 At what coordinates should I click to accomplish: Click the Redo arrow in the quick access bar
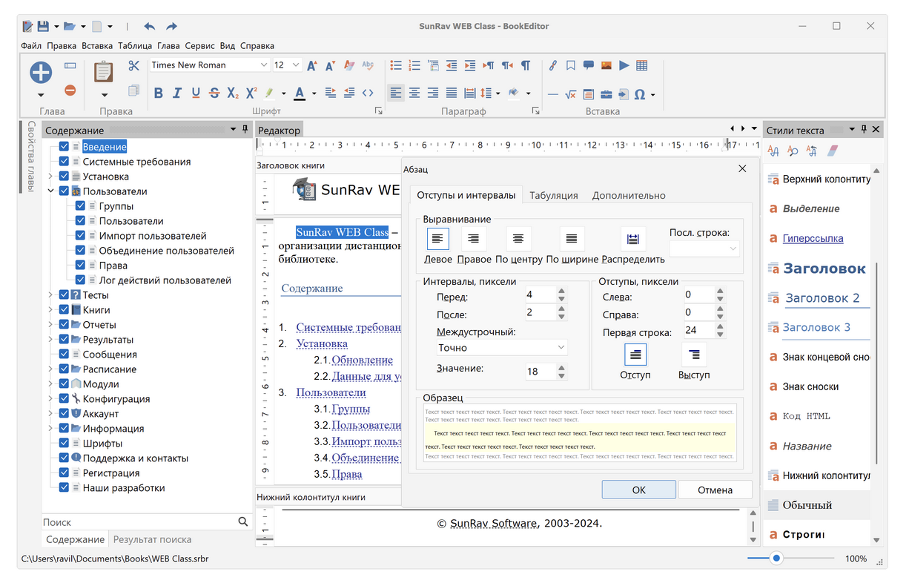[171, 27]
